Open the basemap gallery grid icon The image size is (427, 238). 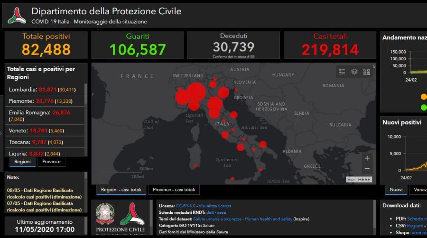click(367, 72)
